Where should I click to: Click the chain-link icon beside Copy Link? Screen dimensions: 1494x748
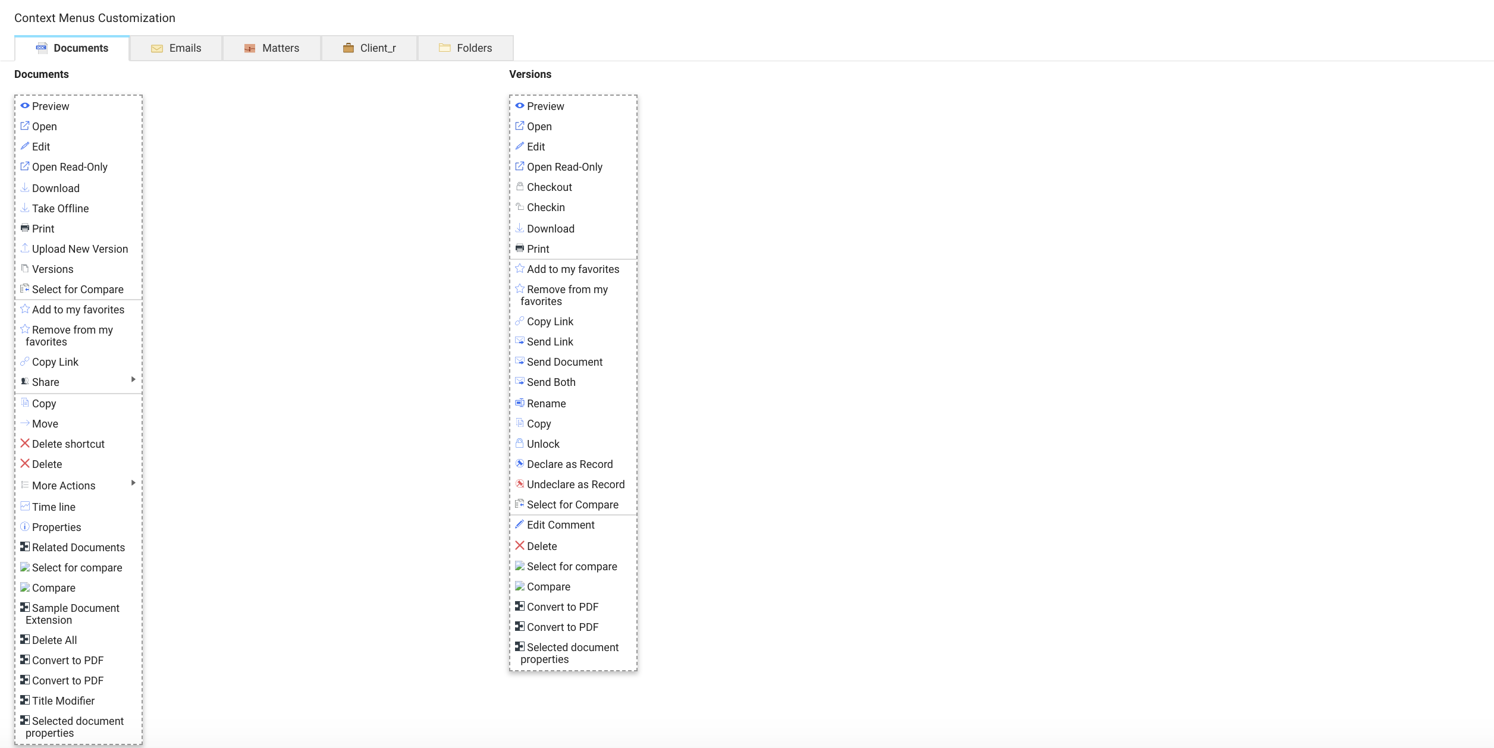25,361
